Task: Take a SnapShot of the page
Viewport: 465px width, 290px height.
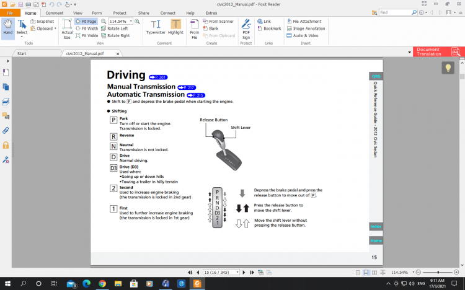Action: [x=42, y=21]
